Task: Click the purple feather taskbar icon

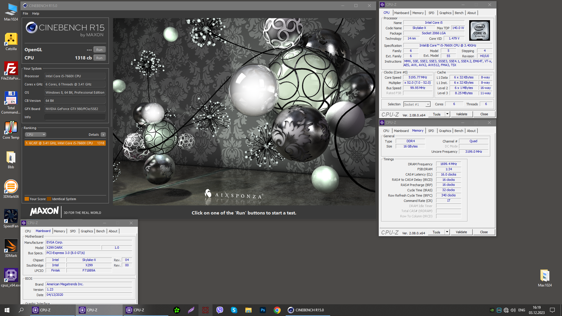Action: pos(191,310)
